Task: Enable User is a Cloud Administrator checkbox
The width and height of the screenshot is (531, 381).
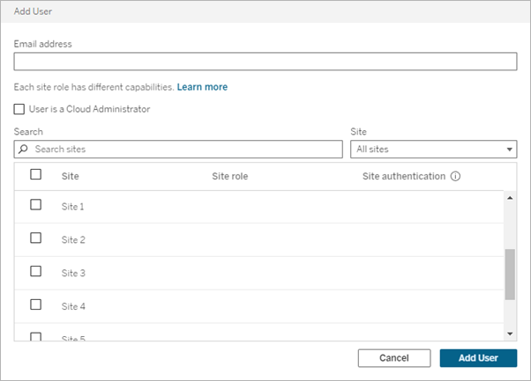Action: pyautogui.click(x=19, y=109)
